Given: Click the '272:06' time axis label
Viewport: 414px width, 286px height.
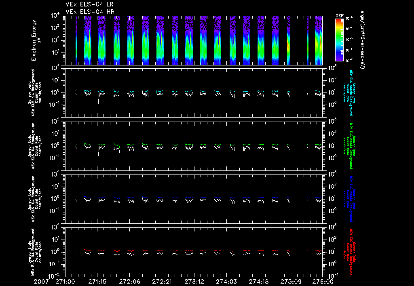Looking at the screenshot, I should pyautogui.click(x=130, y=282).
